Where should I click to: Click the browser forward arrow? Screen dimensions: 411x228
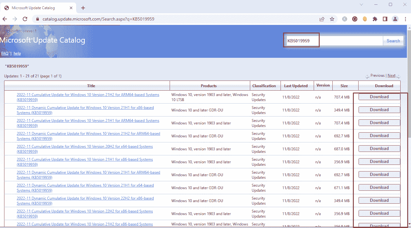(15, 19)
